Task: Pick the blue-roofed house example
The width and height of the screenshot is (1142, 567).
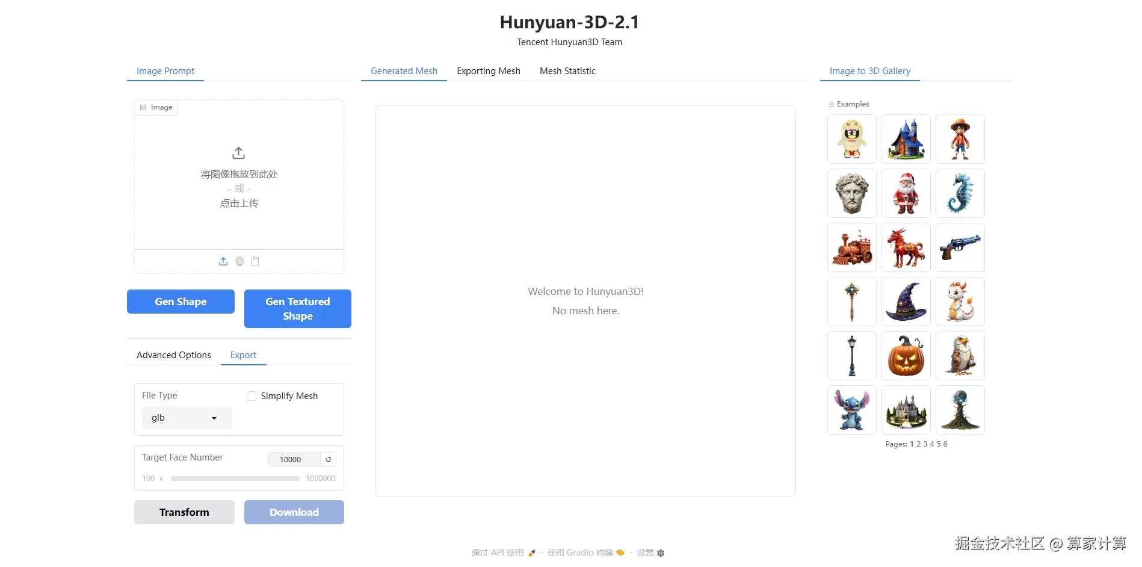Action: coord(906,139)
